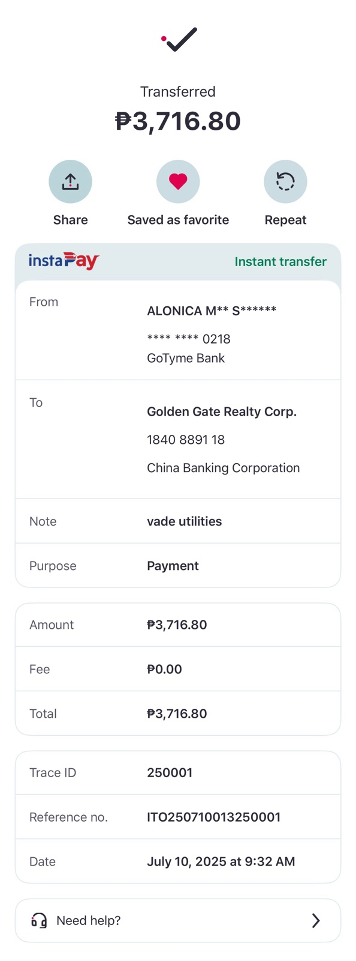Tap the Saved as favorite label
Screen dimensions: 356x961
(178, 220)
